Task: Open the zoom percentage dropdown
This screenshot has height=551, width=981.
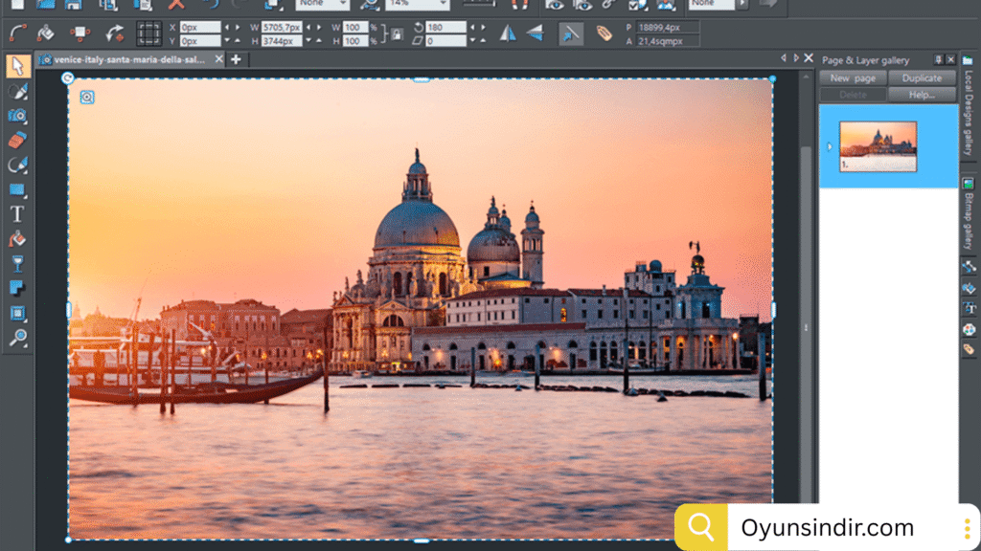Action: [x=443, y=4]
